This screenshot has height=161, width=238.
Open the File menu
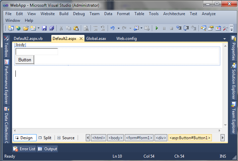tap(8, 14)
